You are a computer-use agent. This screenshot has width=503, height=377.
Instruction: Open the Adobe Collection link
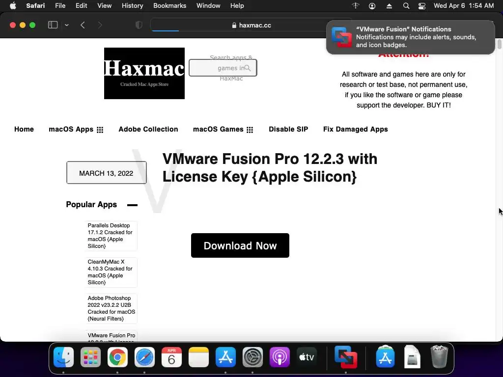click(x=148, y=129)
